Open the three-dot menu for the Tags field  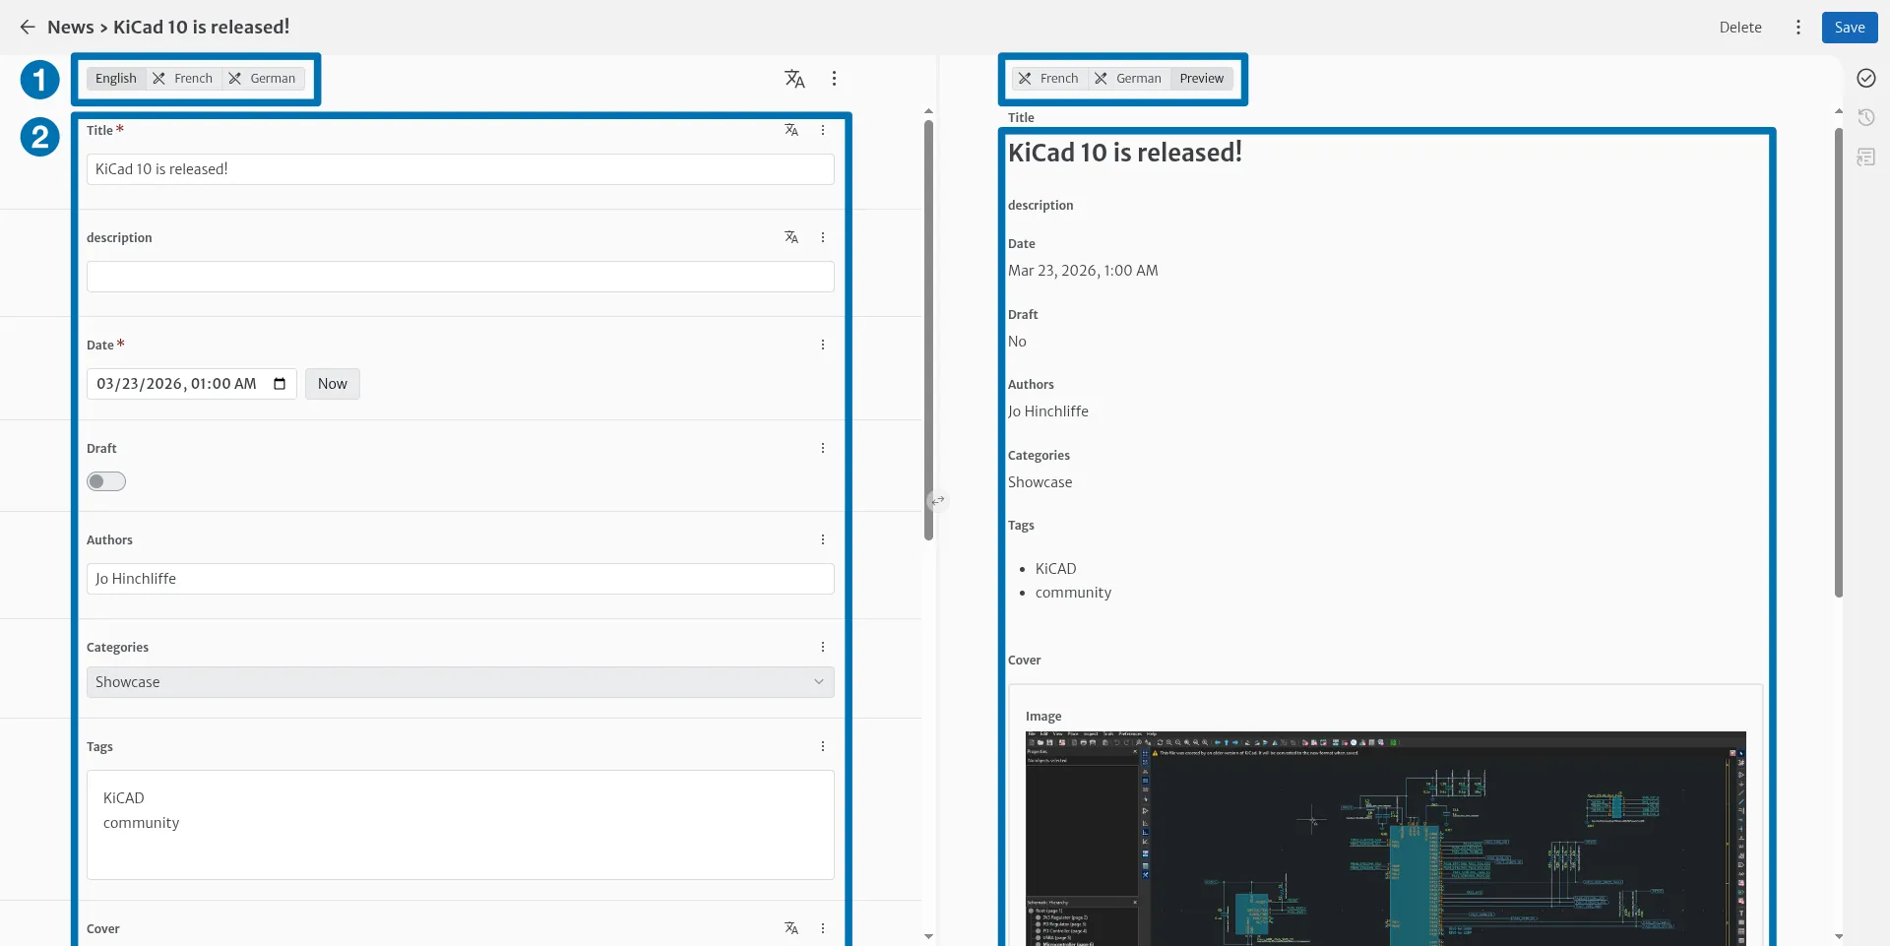click(823, 746)
